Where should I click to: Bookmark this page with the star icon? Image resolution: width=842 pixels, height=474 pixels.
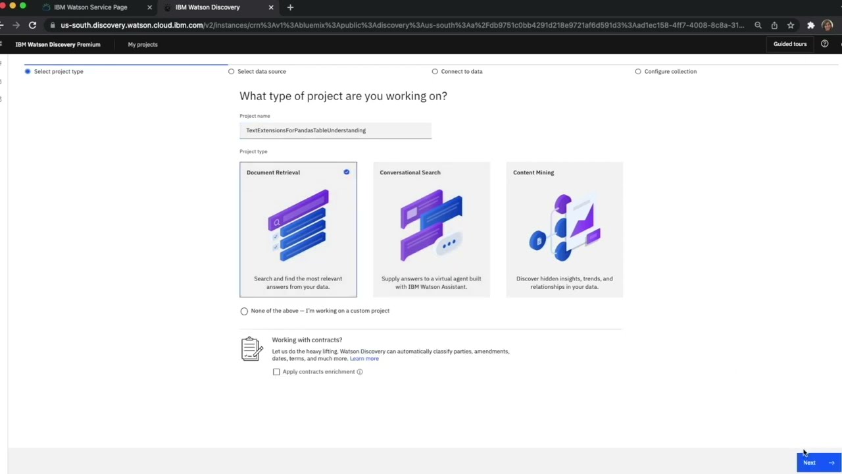pos(791,25)
